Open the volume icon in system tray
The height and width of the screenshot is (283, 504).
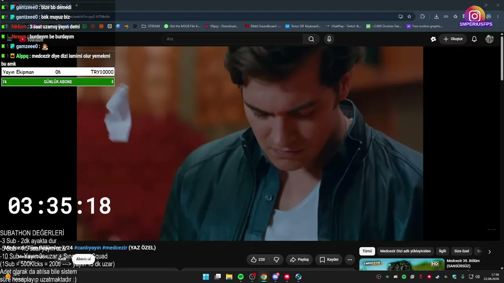tap(478, 277)
